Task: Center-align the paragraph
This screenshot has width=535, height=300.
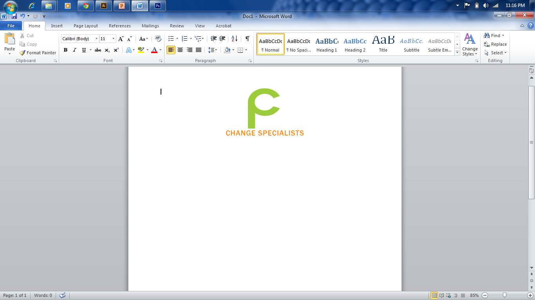Action: (x=180, y=50)
